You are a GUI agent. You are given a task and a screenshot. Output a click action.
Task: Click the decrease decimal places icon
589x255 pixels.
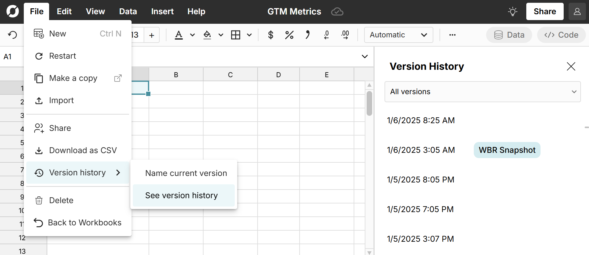pos(326,35)
